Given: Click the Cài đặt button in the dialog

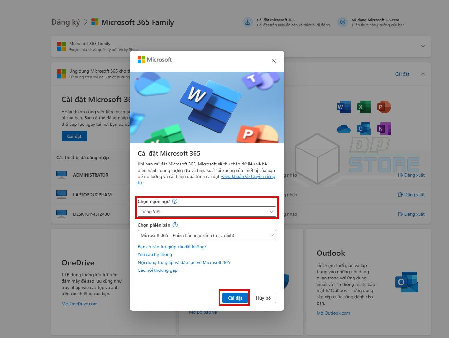Looking at the screenshot, I should tap(235, 298).
